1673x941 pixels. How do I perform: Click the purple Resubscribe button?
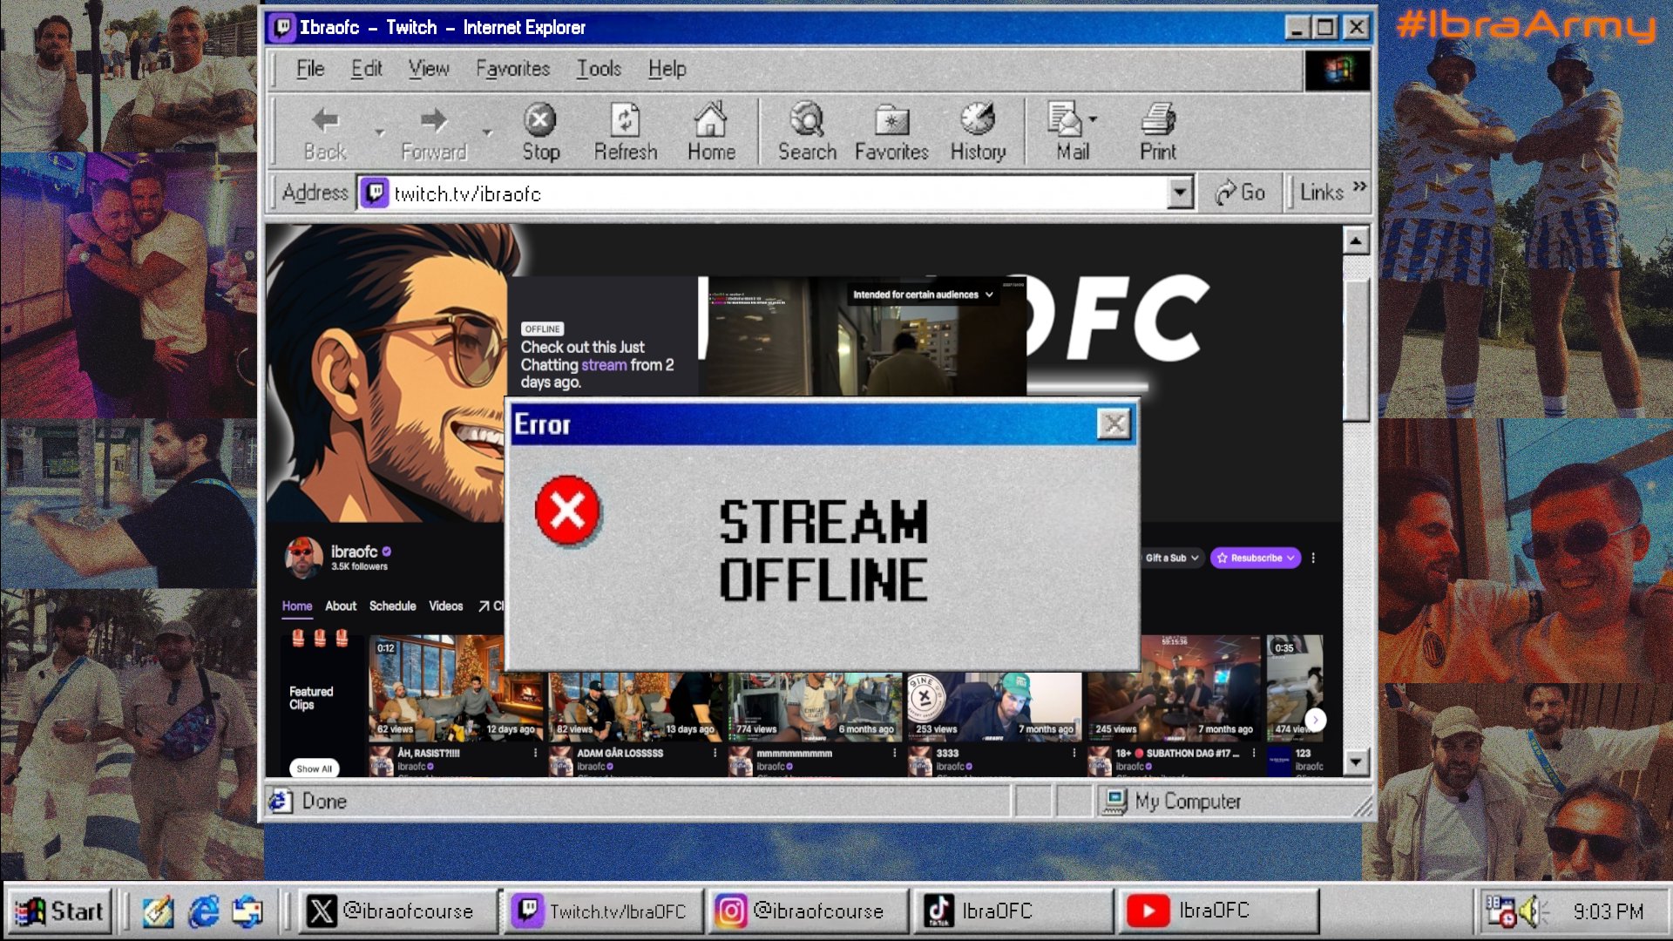[x=1256, y=558]
